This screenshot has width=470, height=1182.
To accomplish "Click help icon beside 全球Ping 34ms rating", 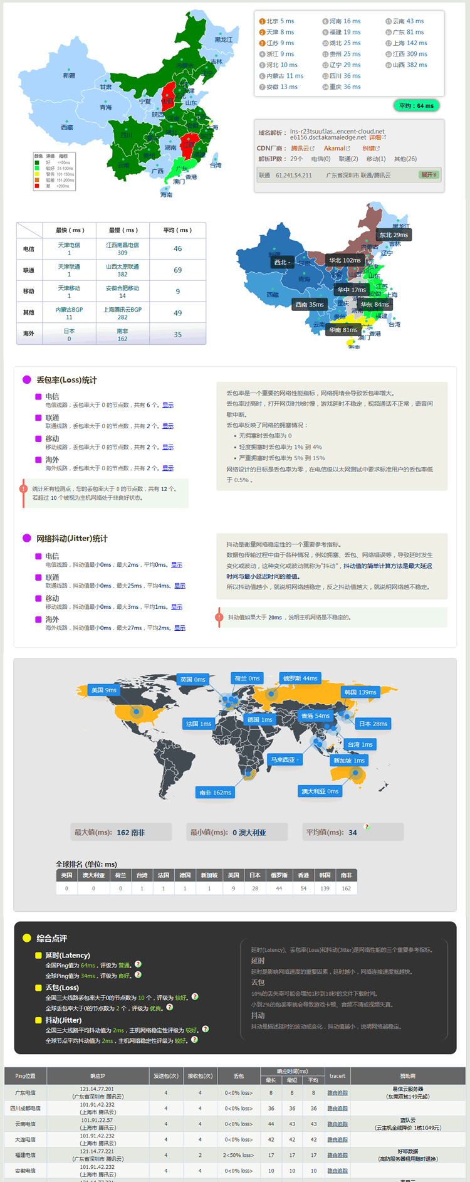I will pos(138,975).
